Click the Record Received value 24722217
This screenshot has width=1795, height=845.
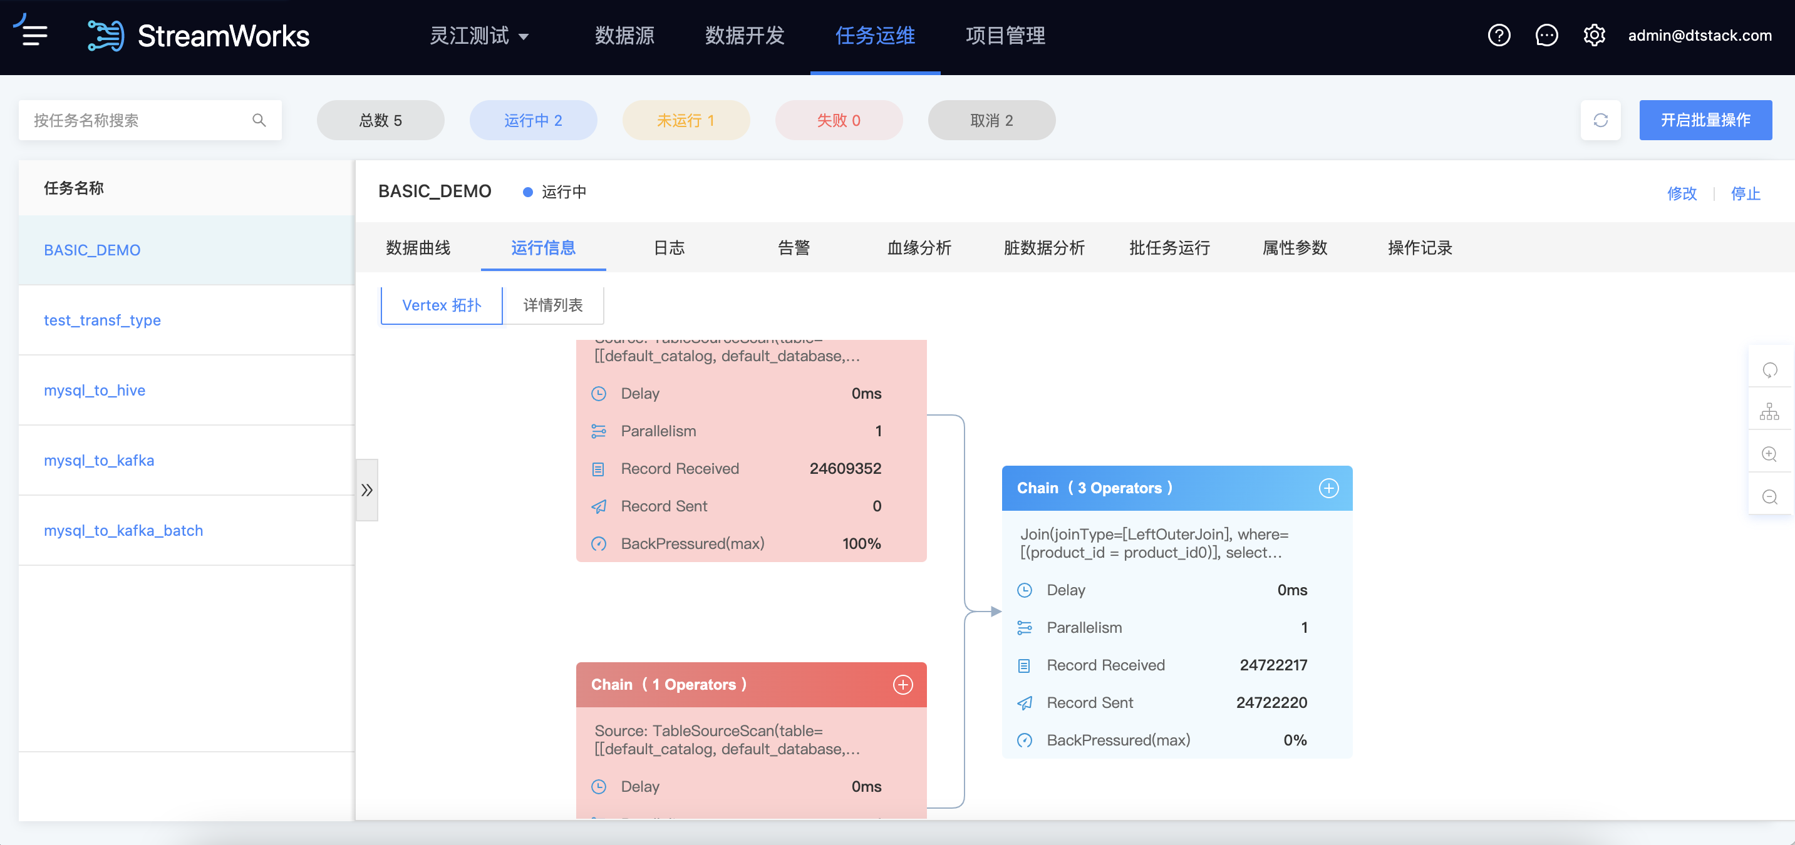click(1273, 665)
